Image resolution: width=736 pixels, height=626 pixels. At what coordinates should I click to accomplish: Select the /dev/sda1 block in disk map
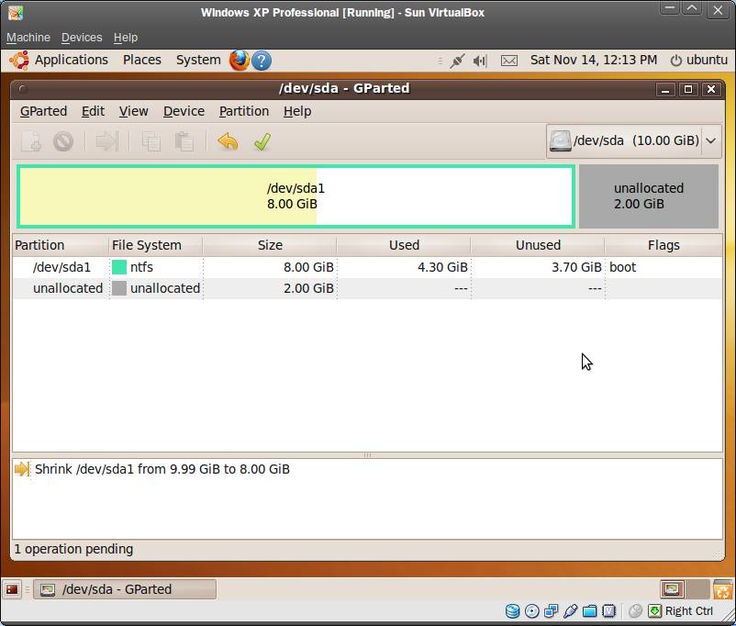pos(296,196)
